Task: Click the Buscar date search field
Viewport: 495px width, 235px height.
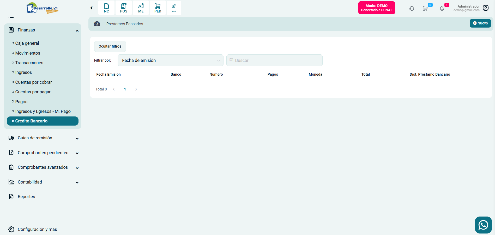Action: click(x=274, y=60)
